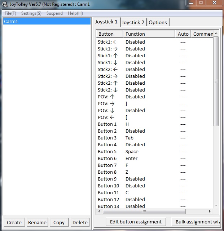The image size is (224, 231).
Task: Select the Button 12 row
Action: (155, 200)
